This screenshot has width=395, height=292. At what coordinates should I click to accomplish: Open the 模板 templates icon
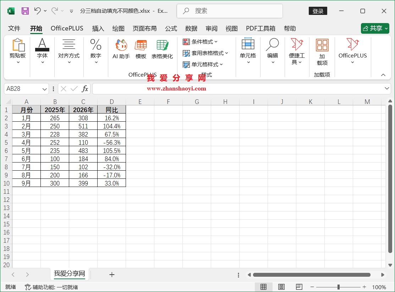click(x=141, y=49)
